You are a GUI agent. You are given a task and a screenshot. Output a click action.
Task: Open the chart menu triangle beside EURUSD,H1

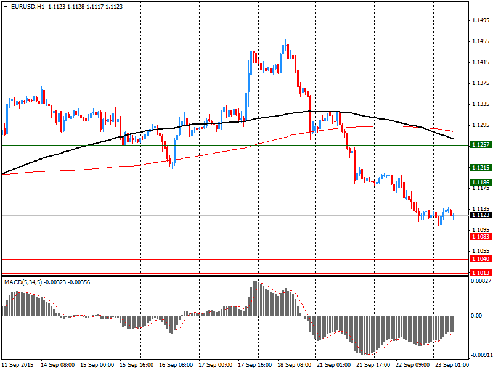pyautogui.click(x=6, y=7)
